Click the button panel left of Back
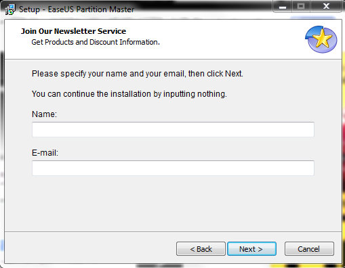345x268 pixels. tap(90, 248)
